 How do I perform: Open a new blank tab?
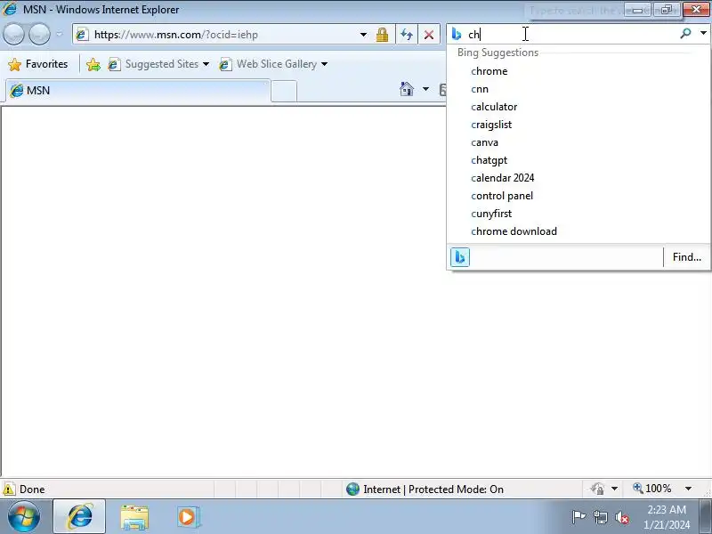pyautogui.click(x=284, y=92)
